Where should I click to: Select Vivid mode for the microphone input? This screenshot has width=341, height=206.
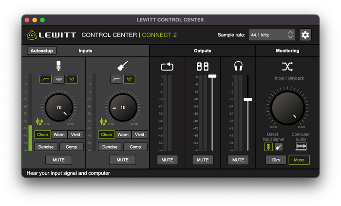point(76,135)
